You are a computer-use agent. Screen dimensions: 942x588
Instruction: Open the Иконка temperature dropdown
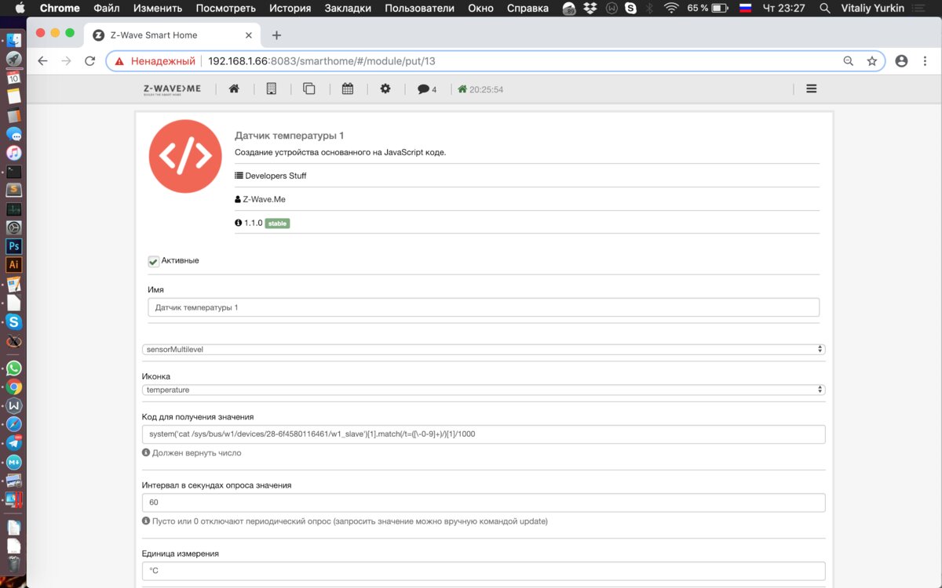click(x=483, y=390)
